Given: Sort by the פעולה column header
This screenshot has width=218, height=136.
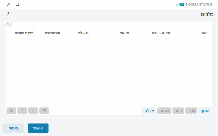Looking at the screenshot, I should click(x=75, y=33).
